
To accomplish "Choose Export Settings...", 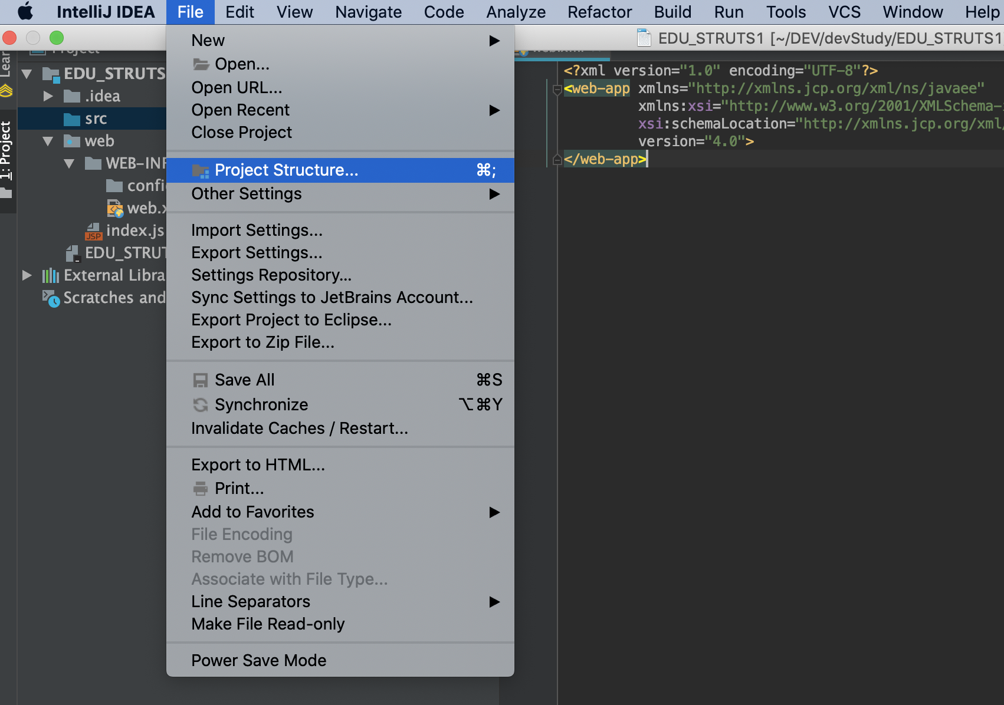I will 340,253.
